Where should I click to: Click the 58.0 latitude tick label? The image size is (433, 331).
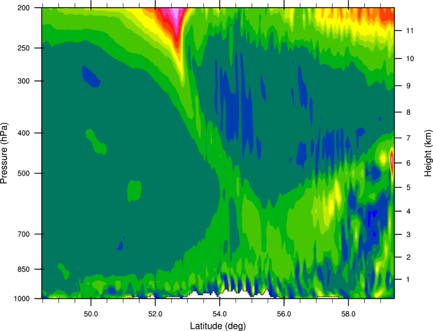348,314
